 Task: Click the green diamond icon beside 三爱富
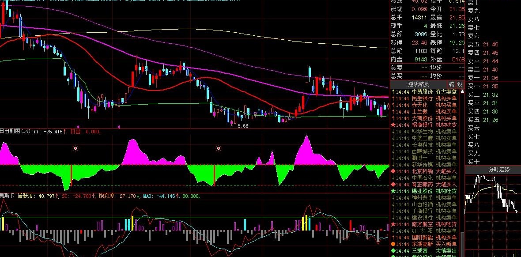[393, 251]
